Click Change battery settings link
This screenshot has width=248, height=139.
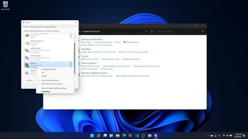90,66
